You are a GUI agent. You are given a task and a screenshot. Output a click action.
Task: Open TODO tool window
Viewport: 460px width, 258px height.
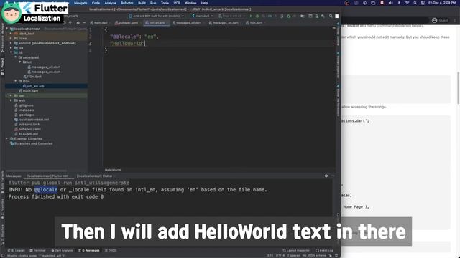coord(111,251)
